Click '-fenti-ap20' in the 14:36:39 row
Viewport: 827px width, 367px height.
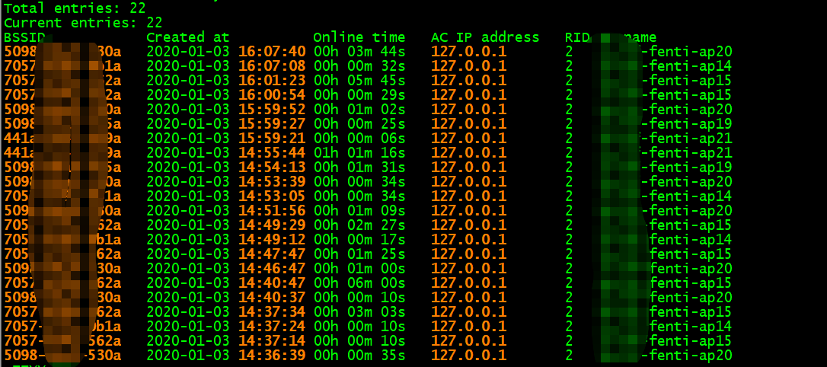[686, 355]
